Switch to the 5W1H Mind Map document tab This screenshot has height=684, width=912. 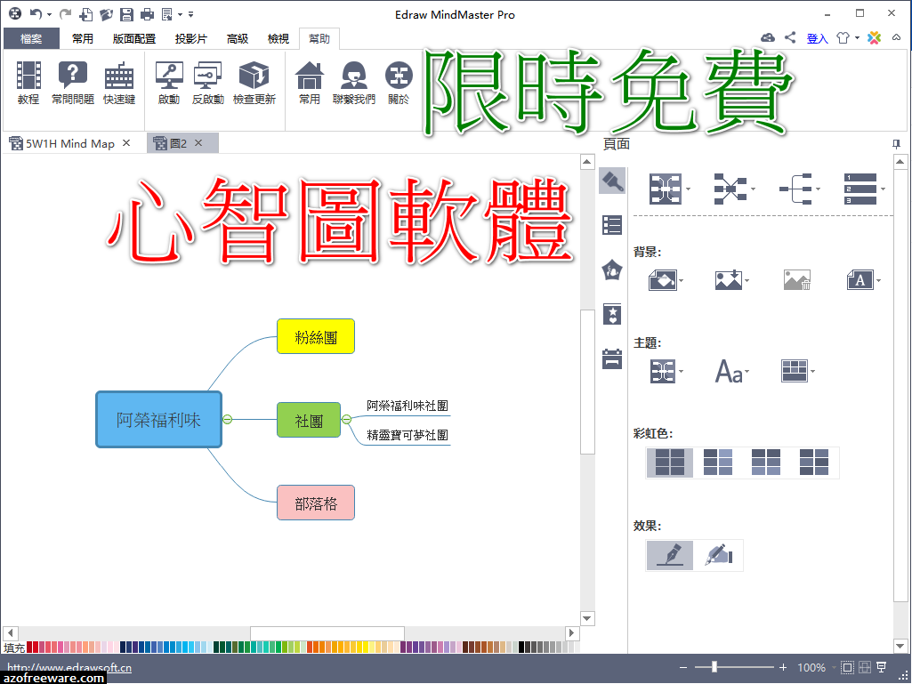click(69, 144)
